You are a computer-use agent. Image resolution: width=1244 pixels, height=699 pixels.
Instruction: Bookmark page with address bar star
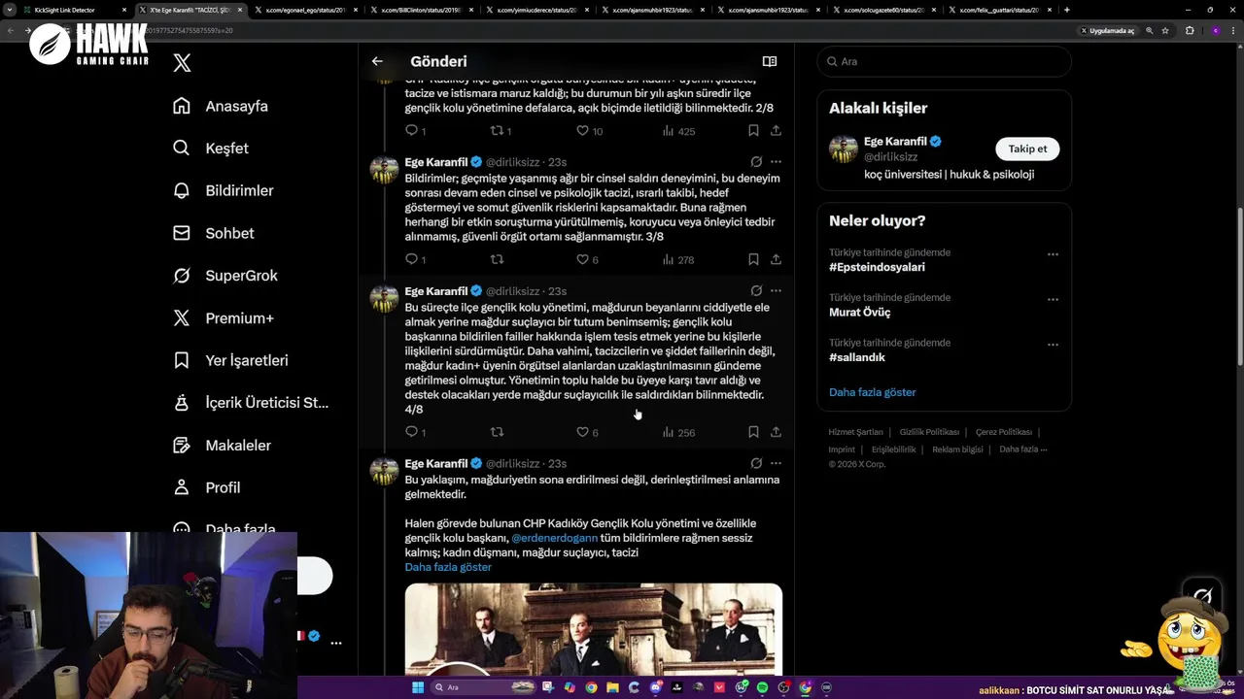tap(1165, 30)
